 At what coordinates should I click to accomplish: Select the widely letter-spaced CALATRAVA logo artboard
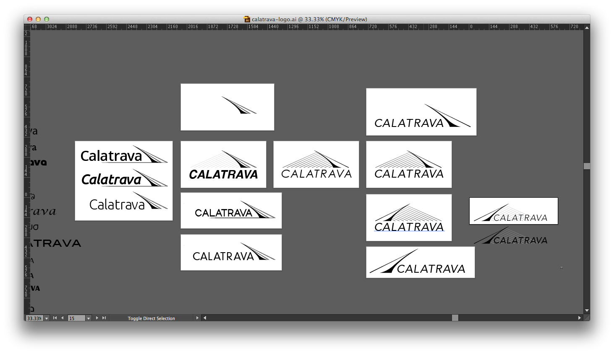[316, 164]
